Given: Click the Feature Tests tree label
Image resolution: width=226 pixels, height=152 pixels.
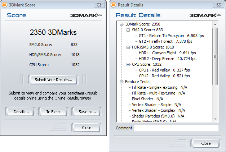Looking at the screenshot, I should (x=137, y=82).
